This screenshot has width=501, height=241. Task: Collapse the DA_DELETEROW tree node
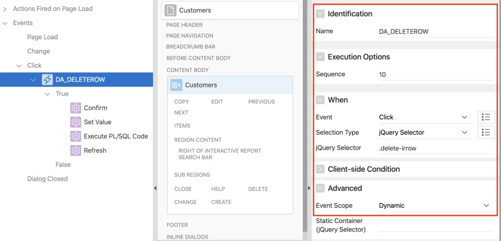tap(33, 80)
